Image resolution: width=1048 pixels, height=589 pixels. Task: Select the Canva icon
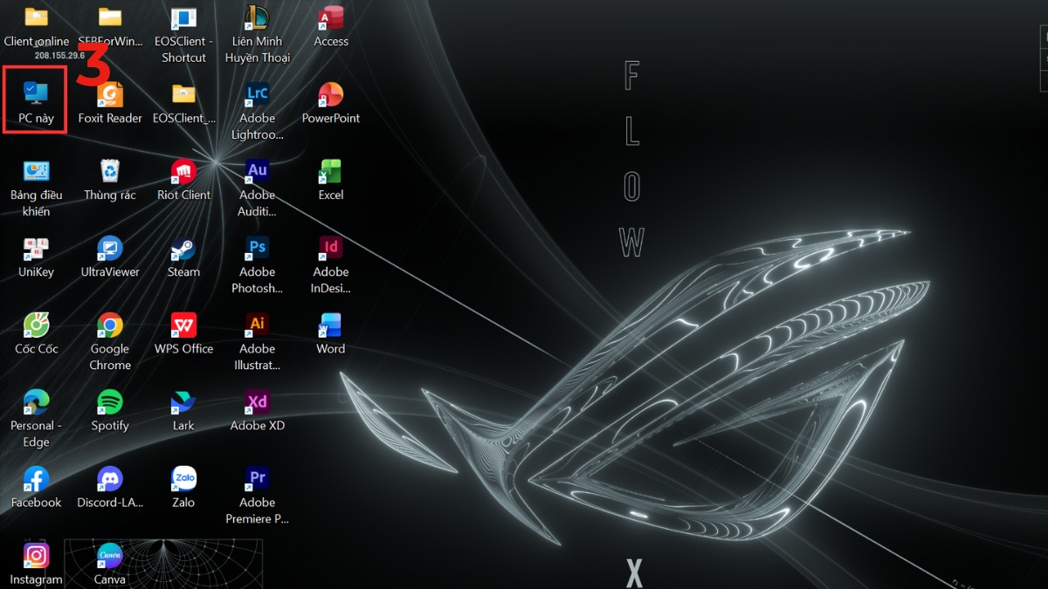click(x=110, y=555)
